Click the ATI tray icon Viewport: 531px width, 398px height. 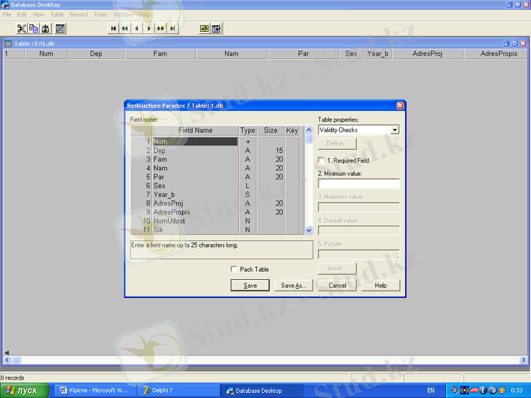point(474,390)
